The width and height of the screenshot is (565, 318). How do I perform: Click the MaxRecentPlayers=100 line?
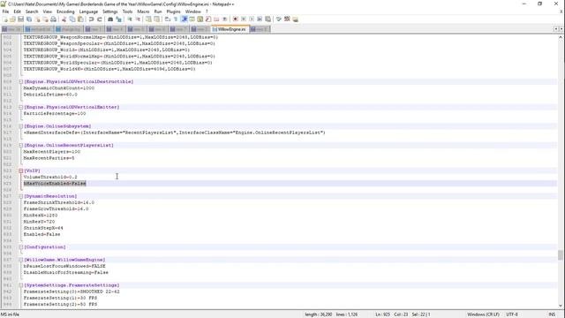tap(52, 152)
